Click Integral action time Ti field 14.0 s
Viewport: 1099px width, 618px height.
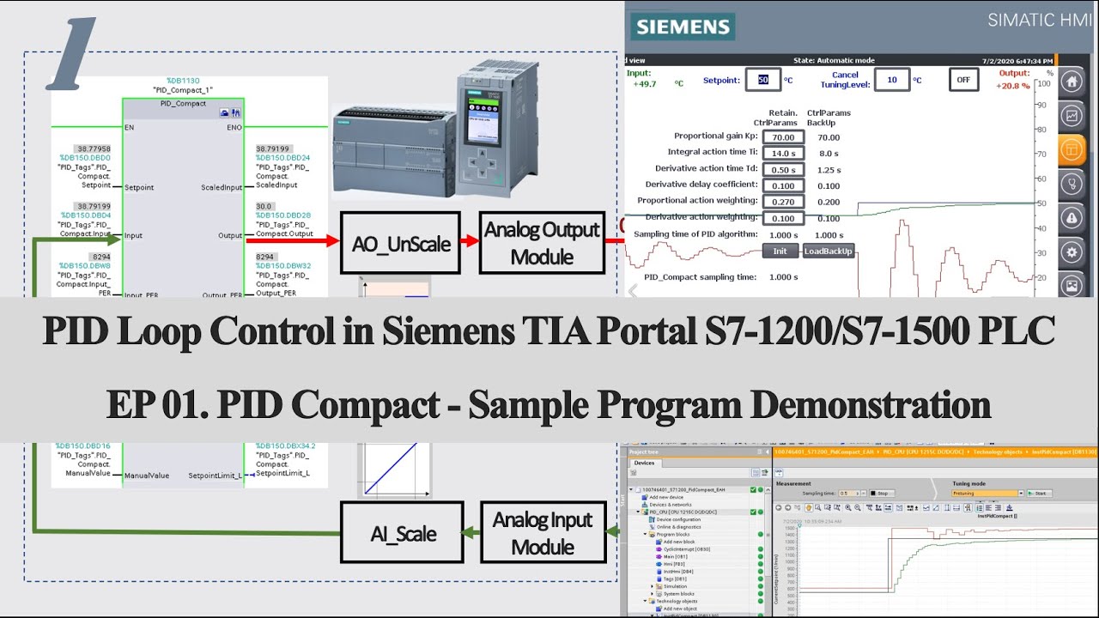pos(783,153)
